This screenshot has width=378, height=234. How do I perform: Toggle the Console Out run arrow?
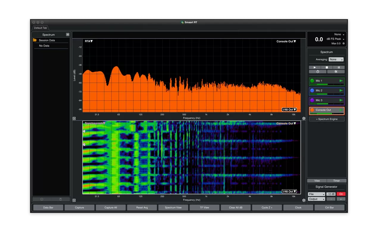click(x=341, y=110)
